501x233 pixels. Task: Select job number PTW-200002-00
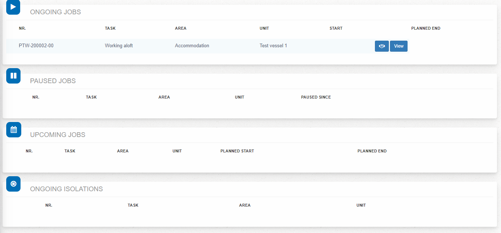tap(36, 46)
